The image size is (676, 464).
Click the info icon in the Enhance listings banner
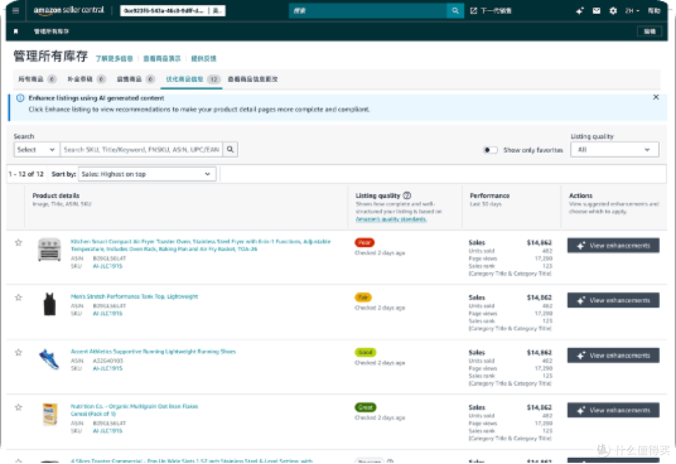(20, 98)
